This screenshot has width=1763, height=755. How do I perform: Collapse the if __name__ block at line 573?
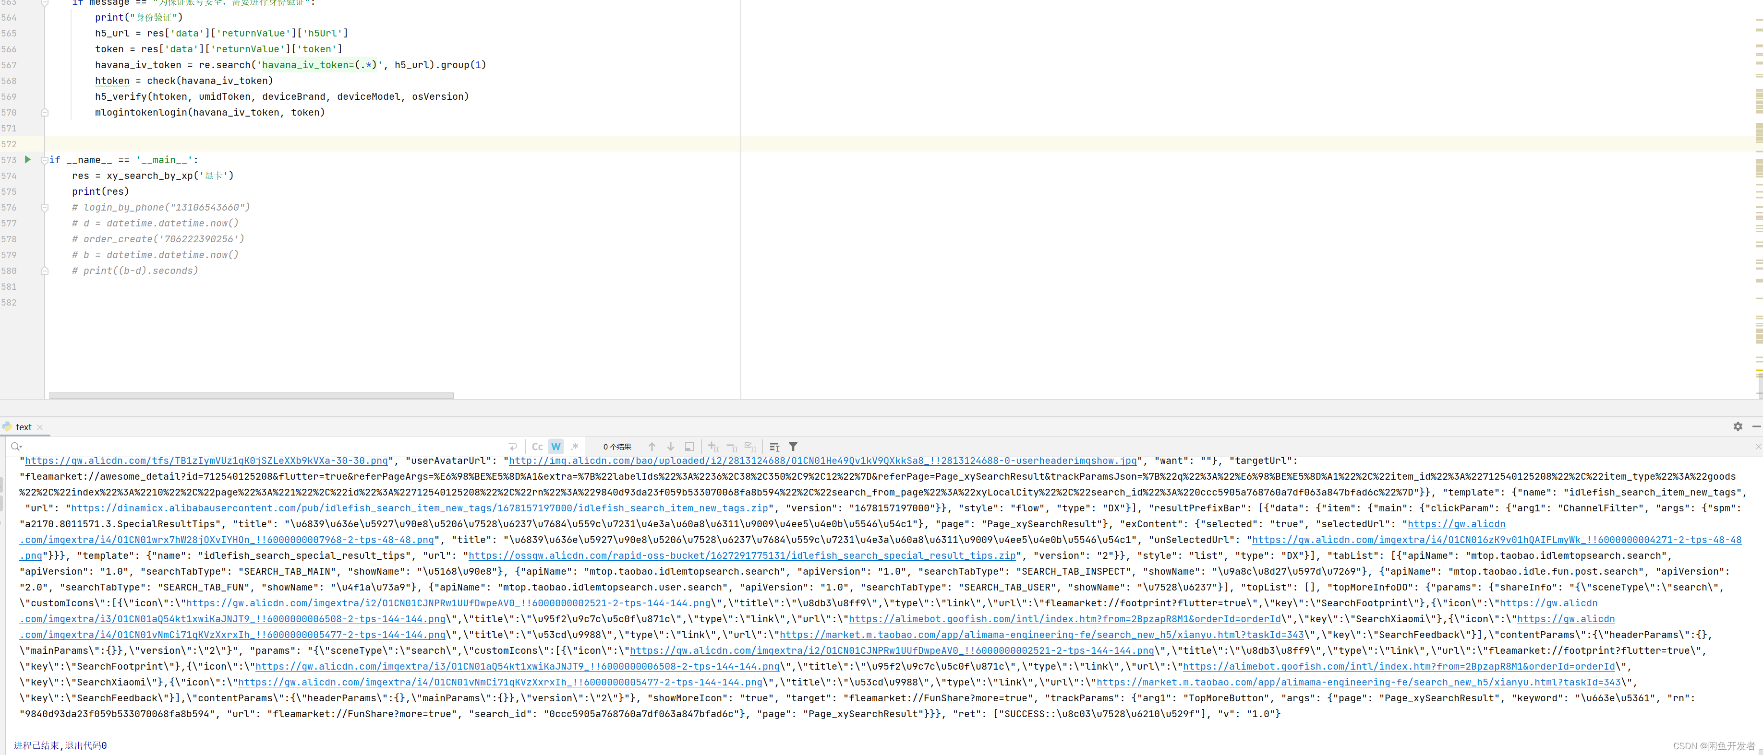[45, 160]
